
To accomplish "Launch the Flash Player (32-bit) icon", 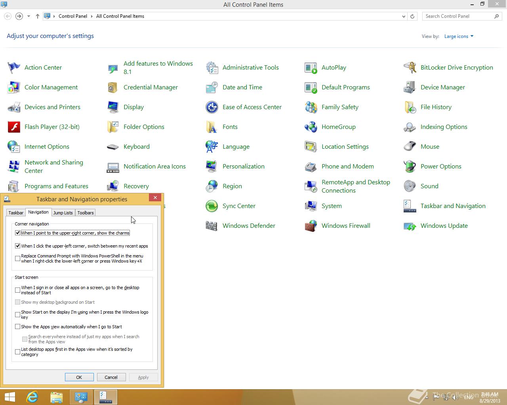I will 14,127.
